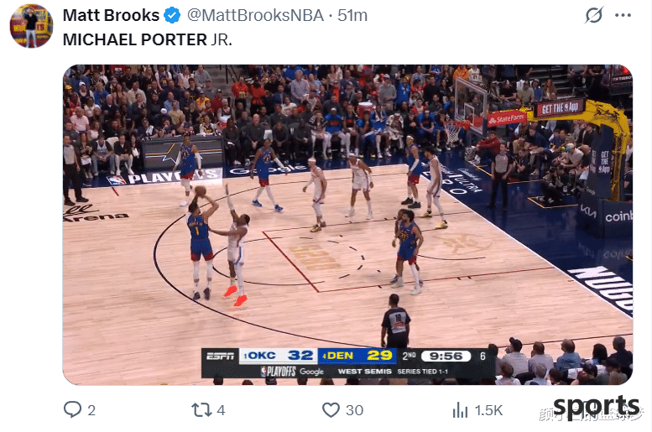The image size is (652, 432).
Task: View analytics via the bar chart icon
Action: (x=460, y=410)
